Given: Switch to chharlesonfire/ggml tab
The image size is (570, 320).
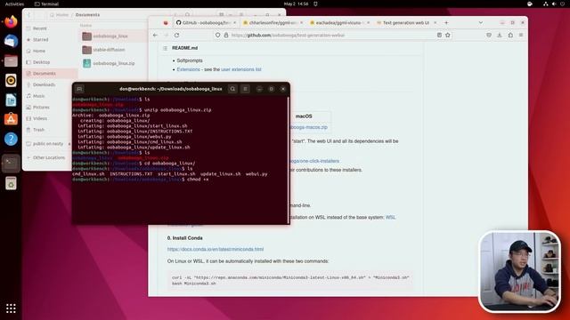Looking at the screenshot, I should (273, 23).
